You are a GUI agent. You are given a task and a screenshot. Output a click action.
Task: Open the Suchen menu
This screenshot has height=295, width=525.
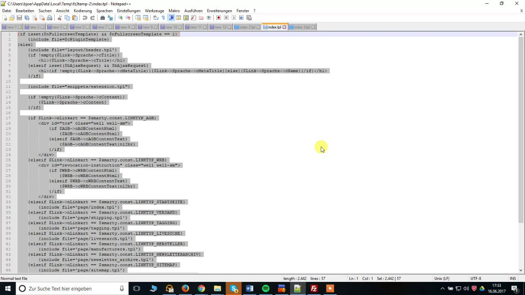(x=45, y=11)
